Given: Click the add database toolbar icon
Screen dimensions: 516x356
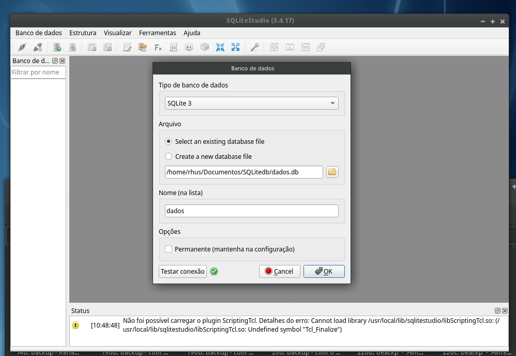Looking at the screenshot, I should tap(57, 47).
